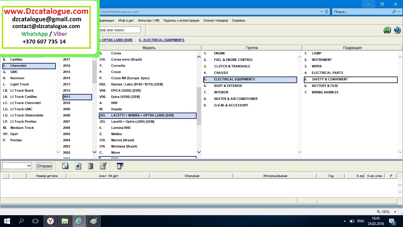The width and height of the screenshot is (403, 227).
Task: Show hidden tray icons arrow
Action: click(x=345, y=221)
